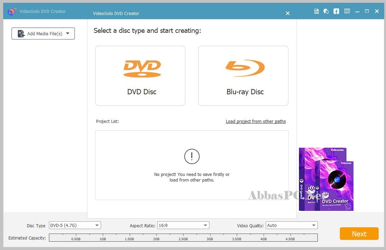386x250 pixels.
Task: Open the Disc Type DVD-5 (4.7G) dropdown
Action: coord(75,226)
